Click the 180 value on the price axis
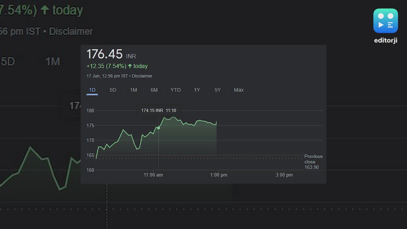This screenshot has width=407, height=229. 90,111
